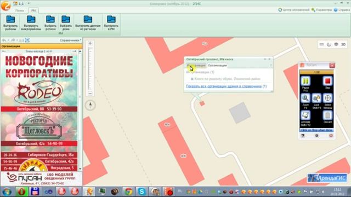Zoom in the map with plus button
This screenshot has width=351, height=197.
tap(90, 43)
